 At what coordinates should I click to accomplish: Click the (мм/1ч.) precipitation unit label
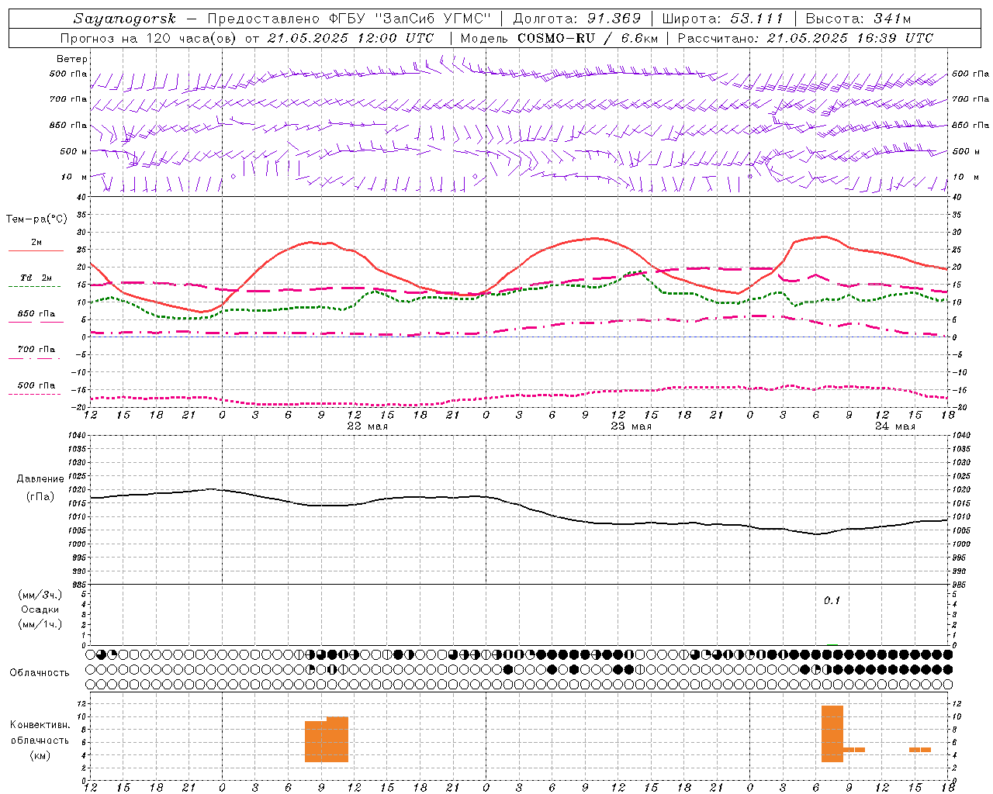point(40,625)
